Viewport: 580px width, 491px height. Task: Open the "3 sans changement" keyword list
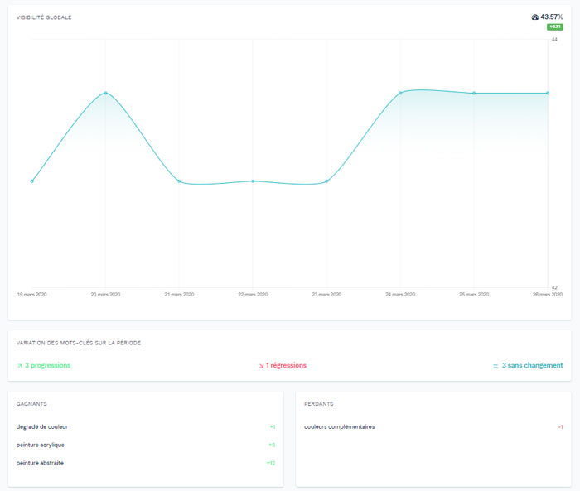tap(532, 365)
